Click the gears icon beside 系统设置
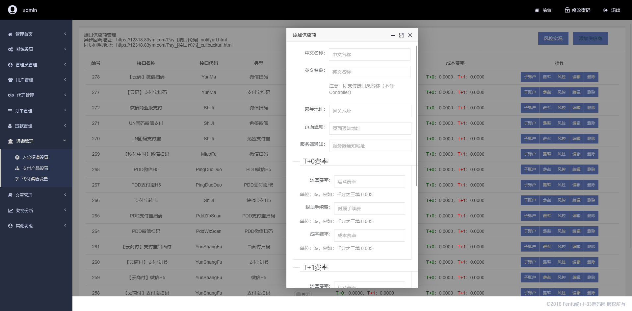This screenshot has width=632, height=311. click(11, 49)
